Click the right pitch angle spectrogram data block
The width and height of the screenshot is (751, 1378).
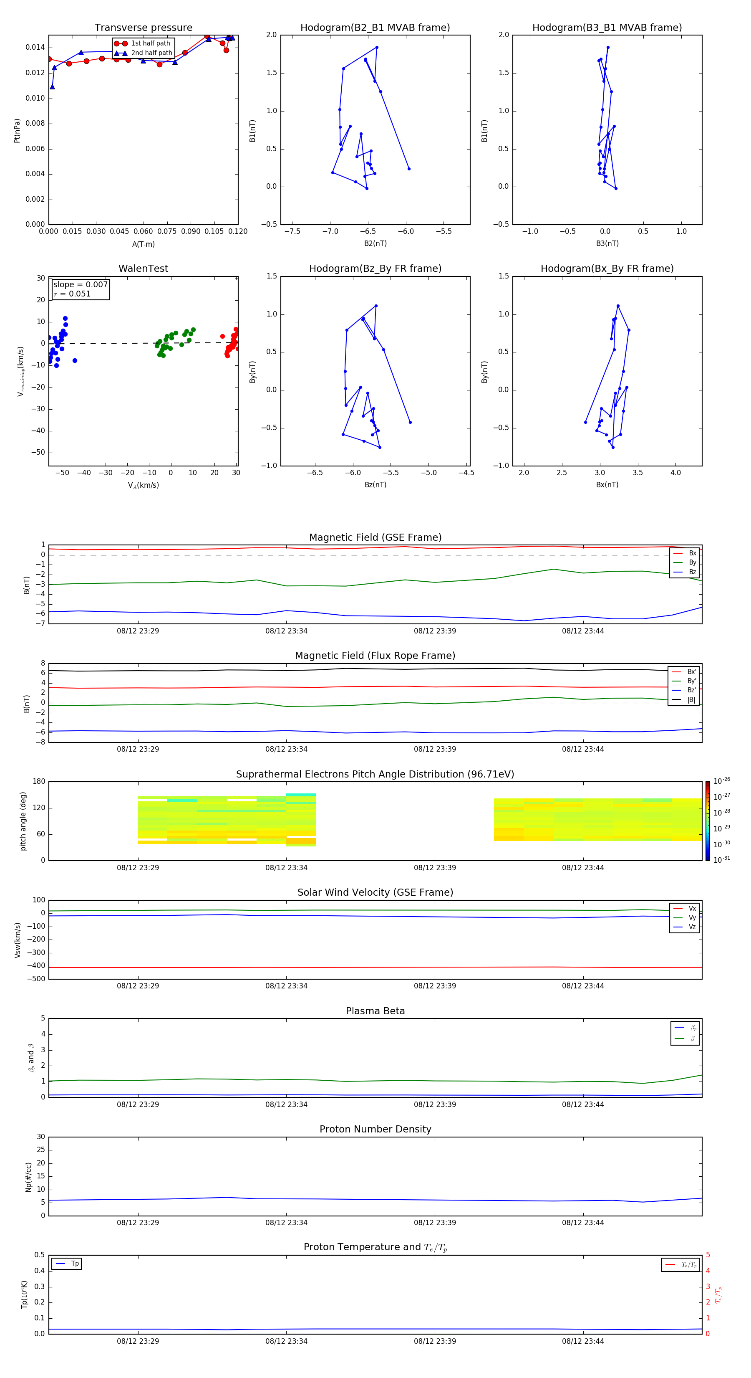[597, 820]
